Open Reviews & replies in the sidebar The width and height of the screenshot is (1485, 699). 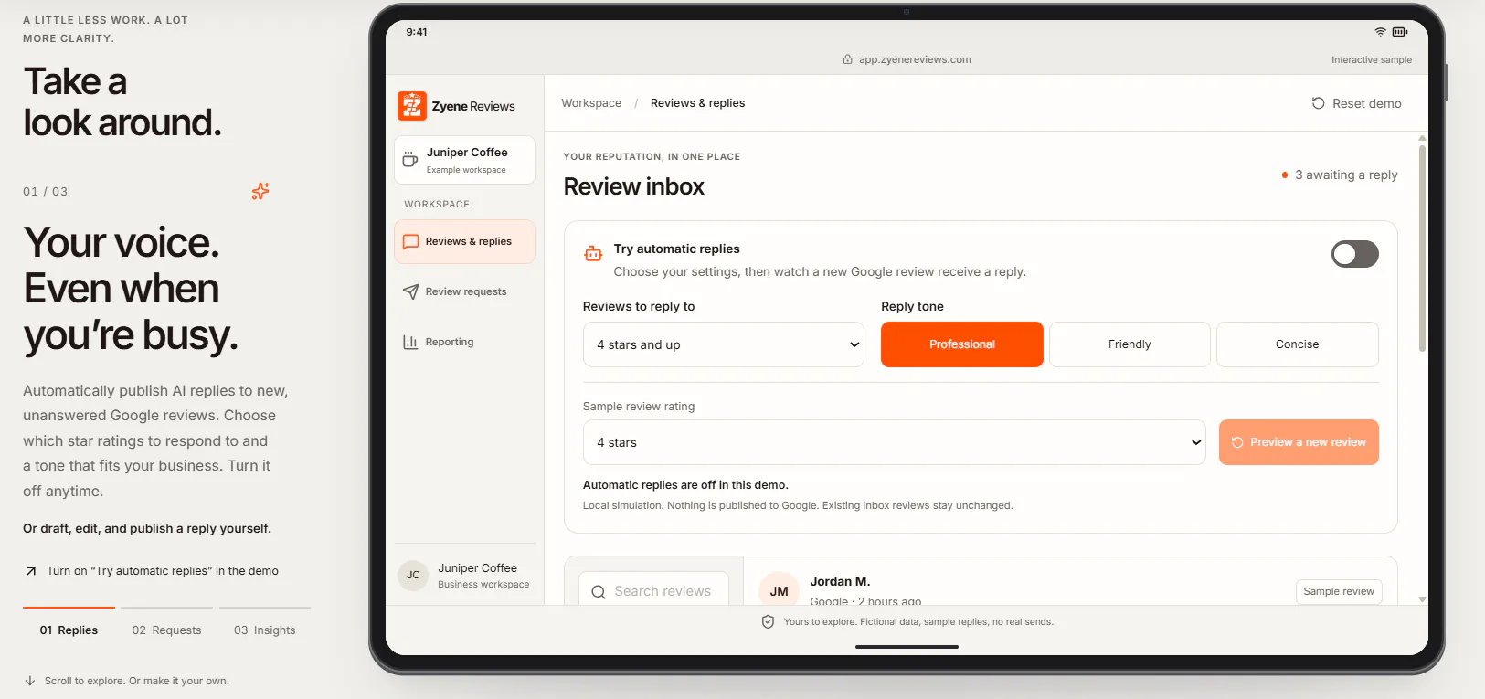[x=464, y=242]
